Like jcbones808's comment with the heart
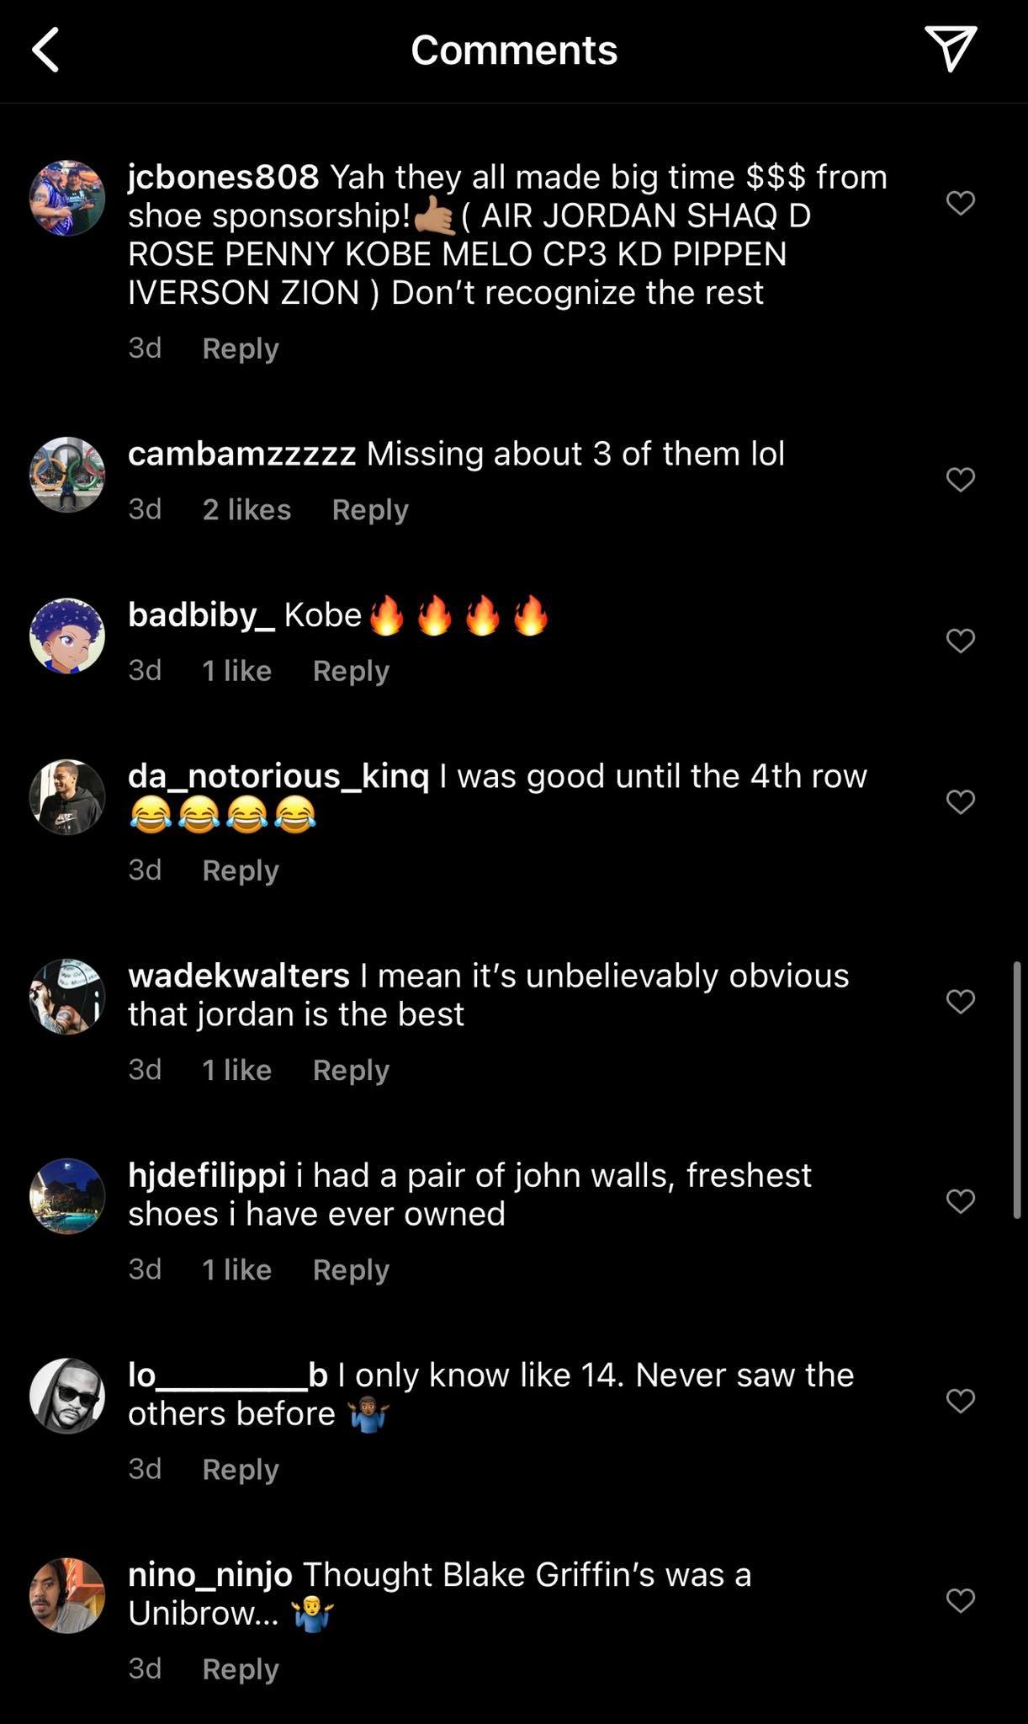1028x1724 pixels. tap(960, 203)
